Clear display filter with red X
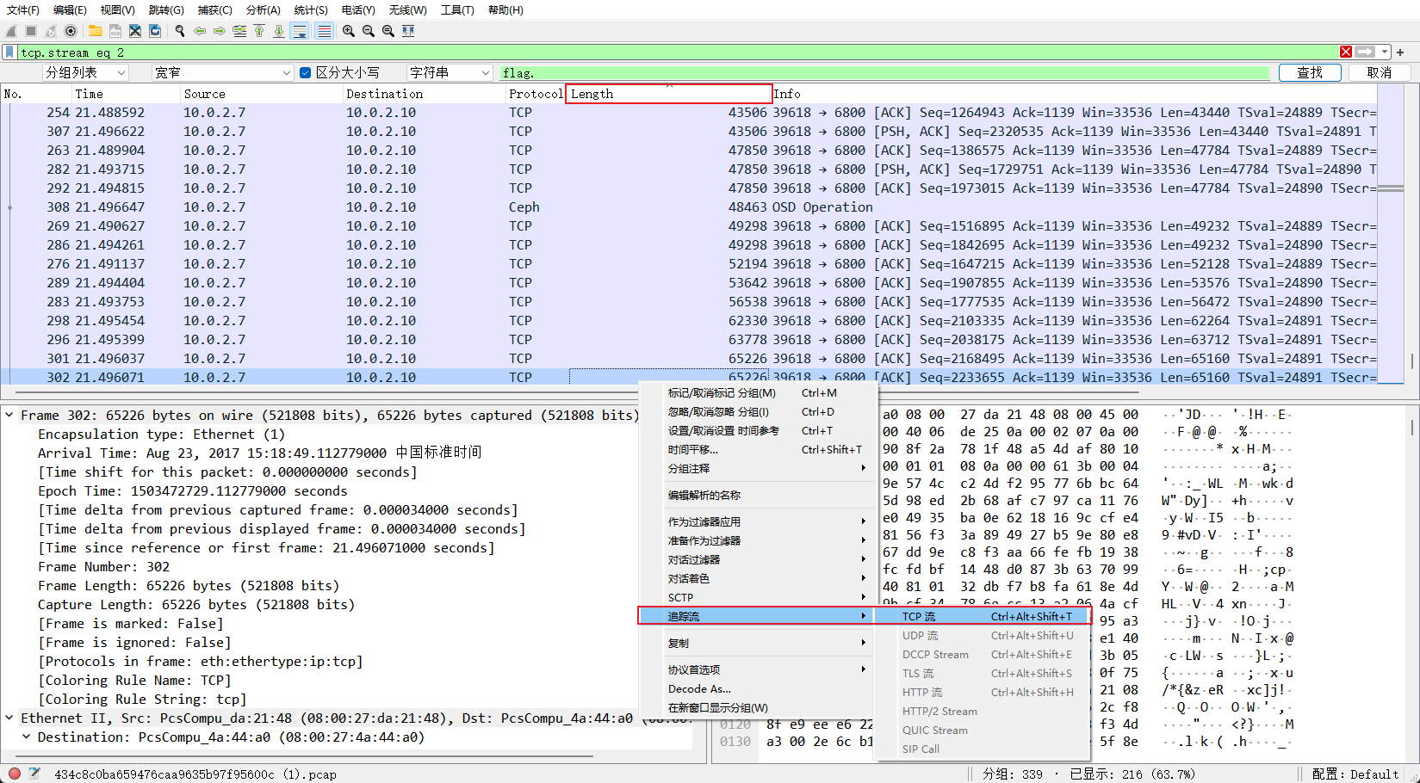Screen dimensions: 1420x783 point(1346,52)
